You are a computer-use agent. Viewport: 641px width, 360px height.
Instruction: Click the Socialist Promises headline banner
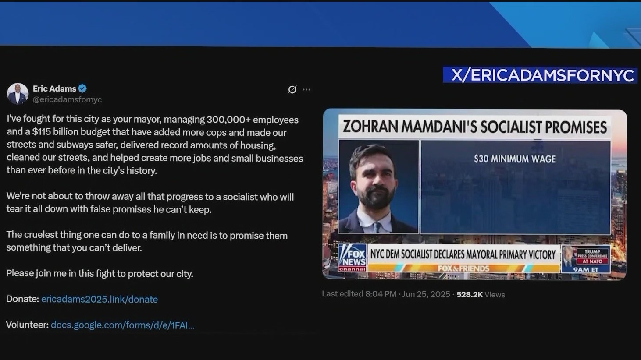475,127
